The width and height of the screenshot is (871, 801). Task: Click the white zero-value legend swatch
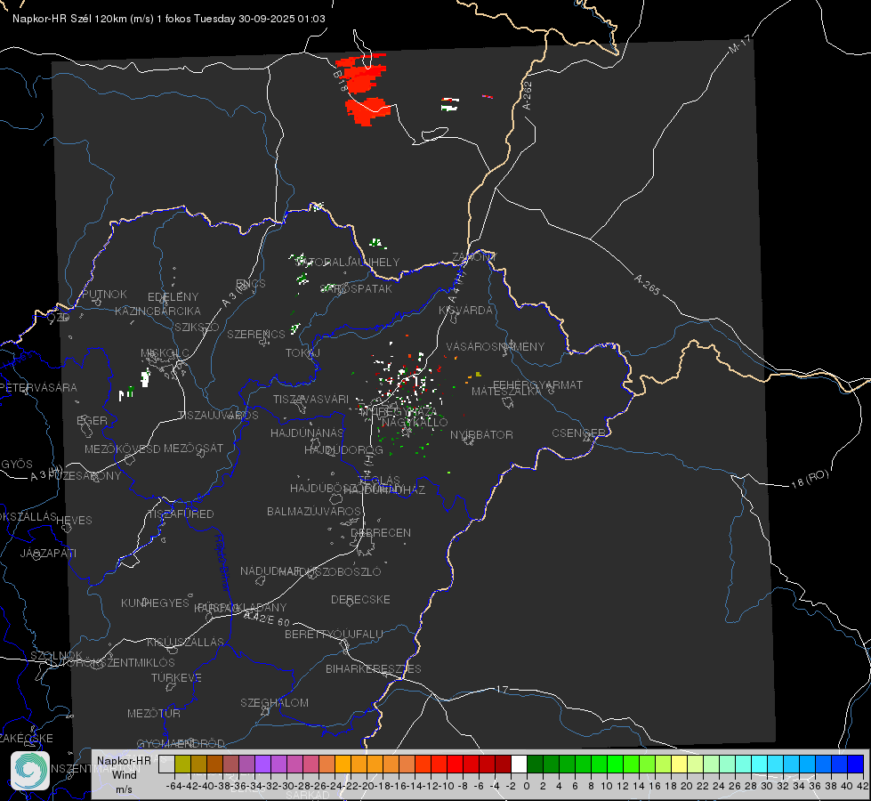pos(519,765)
